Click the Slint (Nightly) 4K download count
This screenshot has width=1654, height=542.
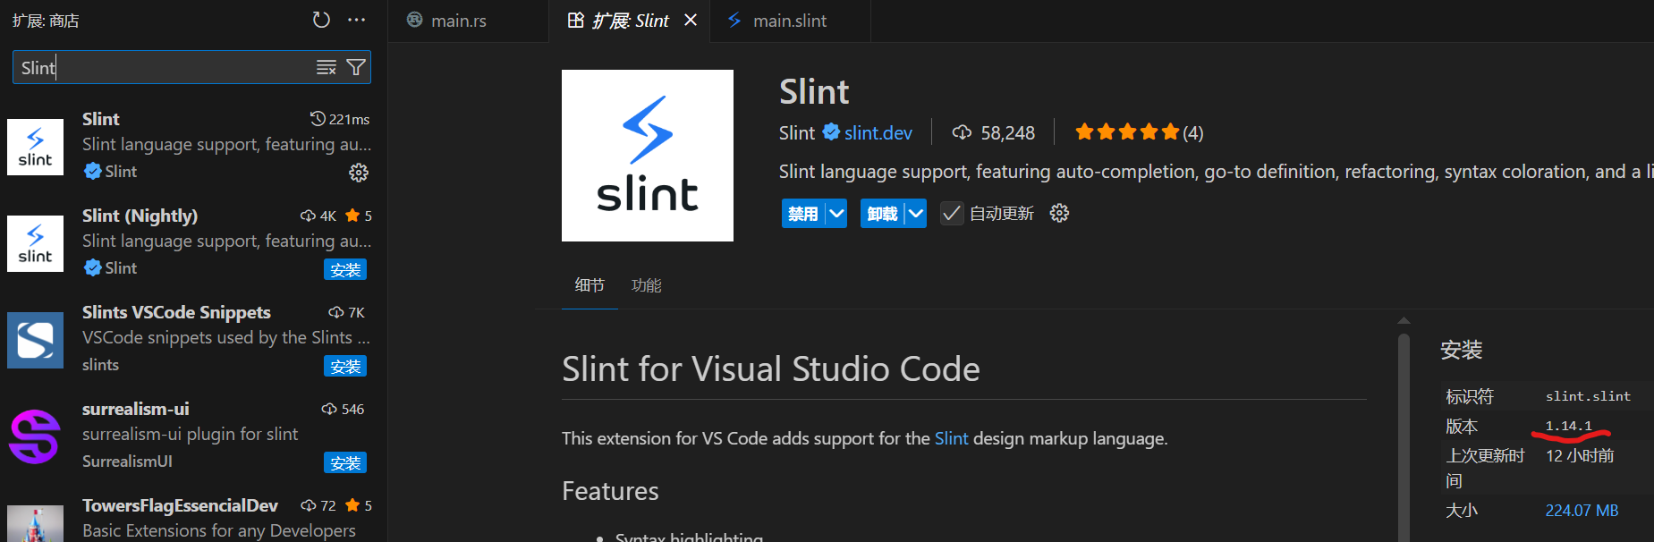(x=318, y=216)
